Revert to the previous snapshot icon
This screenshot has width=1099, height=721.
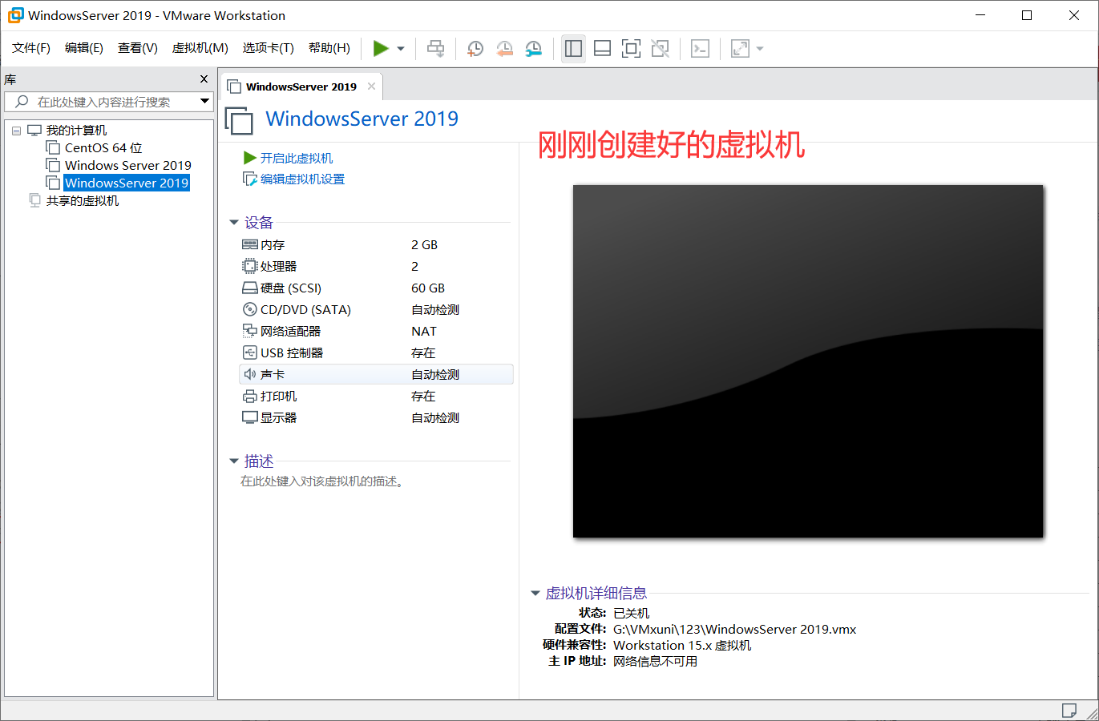click(505, 49)
